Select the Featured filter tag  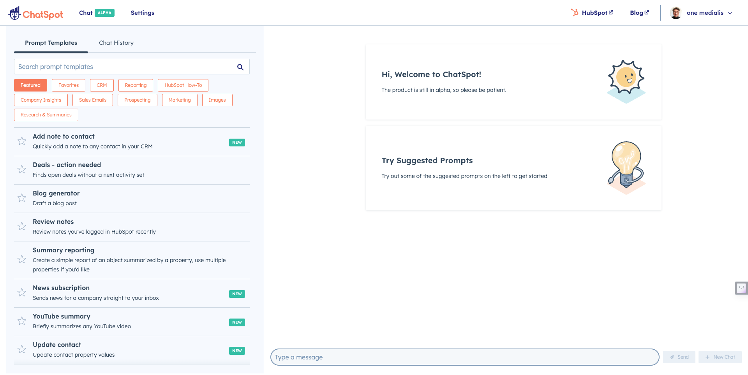click(30, 85)
